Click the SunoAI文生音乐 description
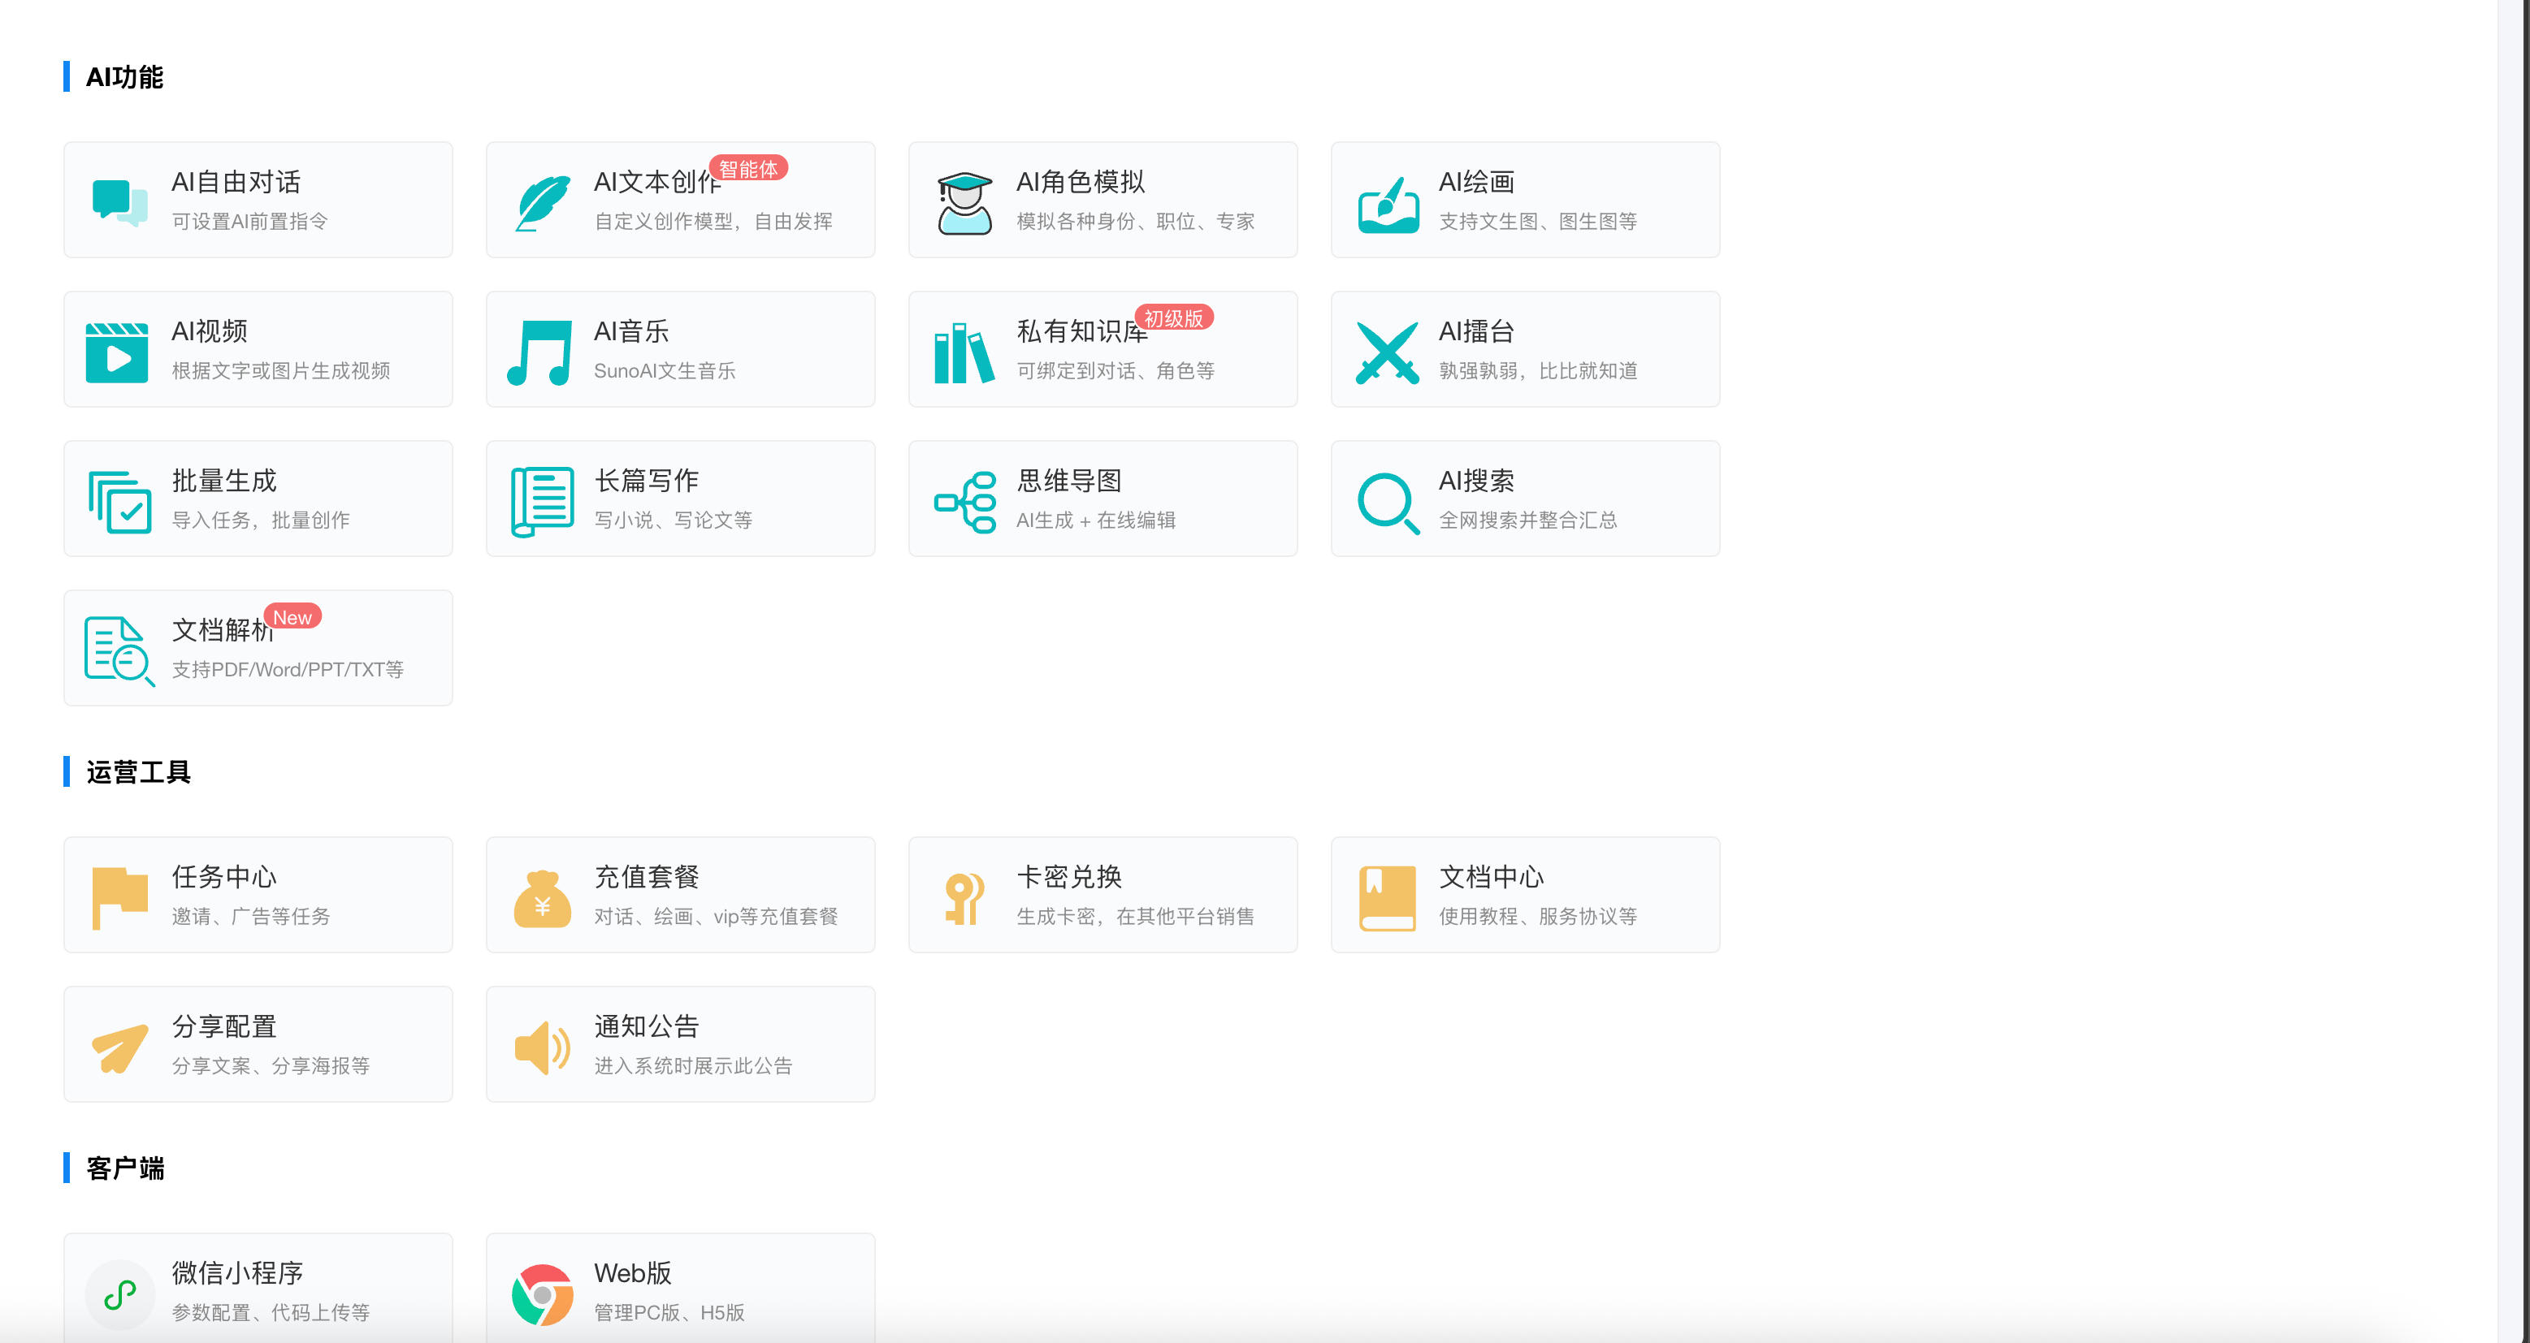This screenshot has width=2530, height=1343. coord(665,371)
